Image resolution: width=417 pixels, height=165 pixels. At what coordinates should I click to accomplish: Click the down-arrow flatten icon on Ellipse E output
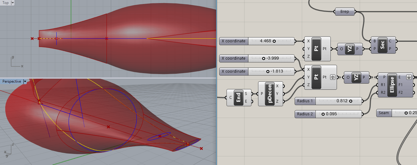409,77
